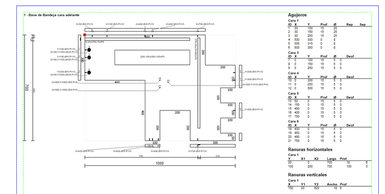The width and height of the screenshot is (385, 194).
Task: Click the 'Largo' column header
Action: (331, 159)
